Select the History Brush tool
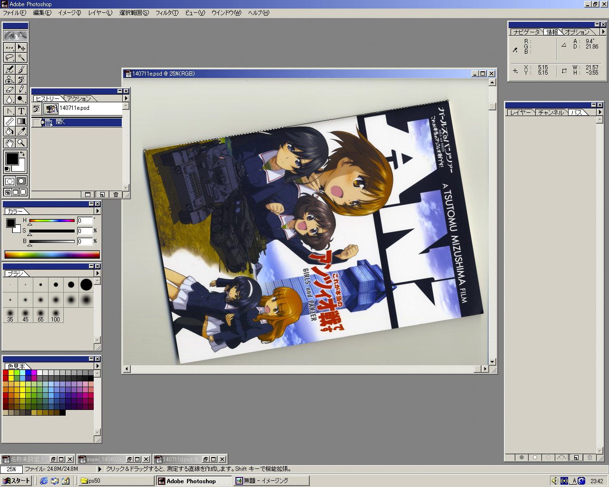 click(x=21, y=79)
